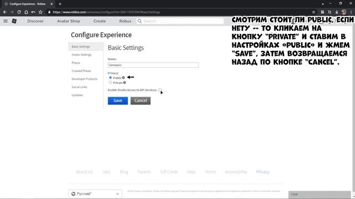Image resolution: width=355 pixels, height=199 pixels.
Task: Click the search magnifier icon
Action: point(140,21)
